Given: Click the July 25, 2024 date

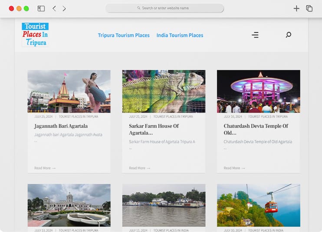Looking at the screenshot, I should (43, 116).
